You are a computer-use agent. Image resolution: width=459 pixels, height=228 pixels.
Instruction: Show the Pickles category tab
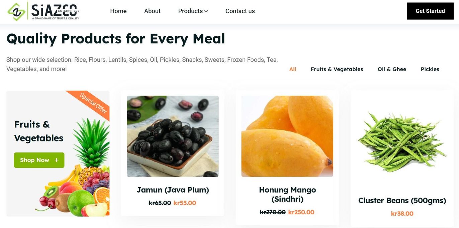(430, 69)
